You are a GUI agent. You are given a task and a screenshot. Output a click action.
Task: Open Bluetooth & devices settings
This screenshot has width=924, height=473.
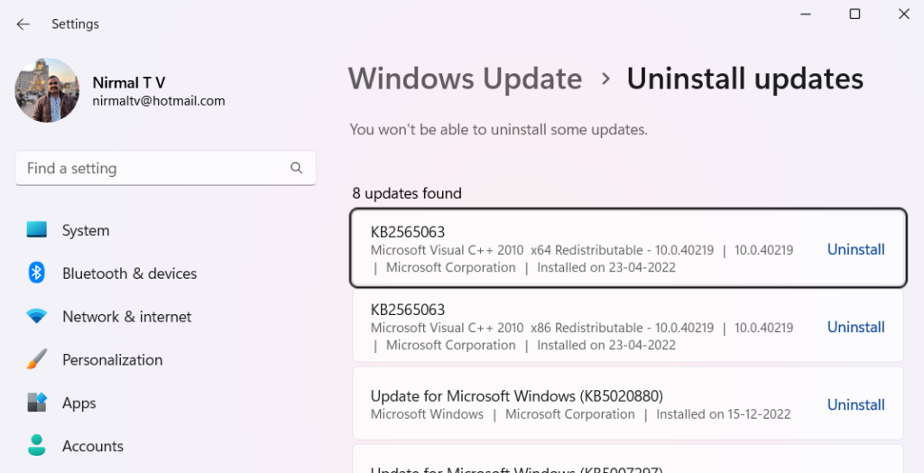(x=130, y=274)
